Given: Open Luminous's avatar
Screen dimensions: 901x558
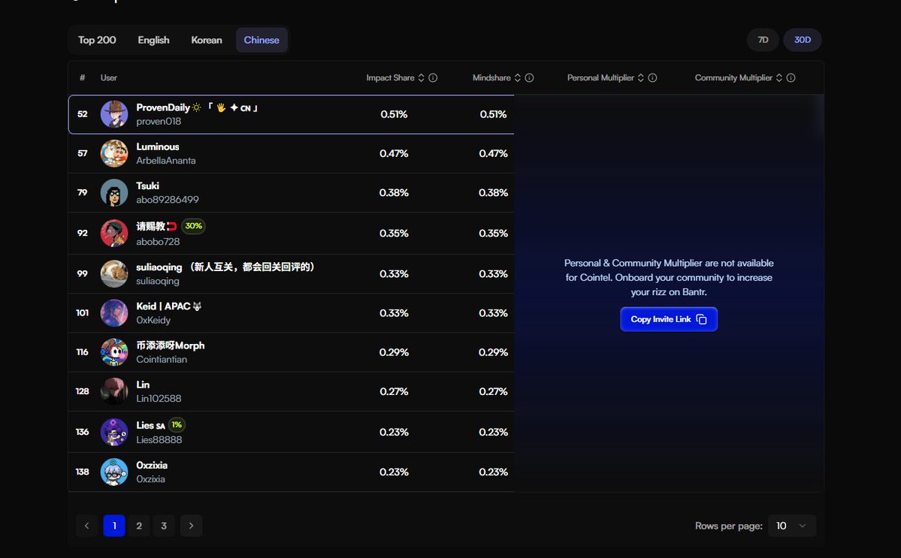Looking at the screenshot, I should 114,153.
